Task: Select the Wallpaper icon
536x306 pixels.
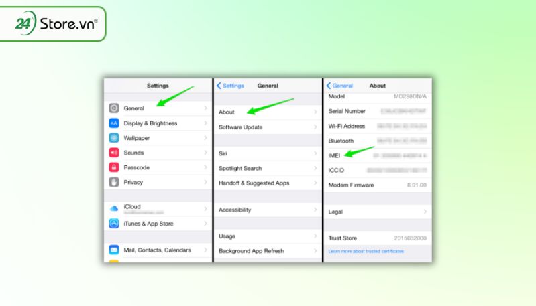Action: point(114,138)
